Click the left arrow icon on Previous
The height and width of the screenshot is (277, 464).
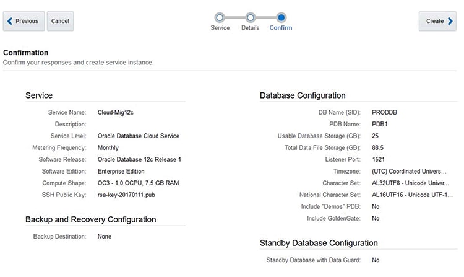coord(9,21)
